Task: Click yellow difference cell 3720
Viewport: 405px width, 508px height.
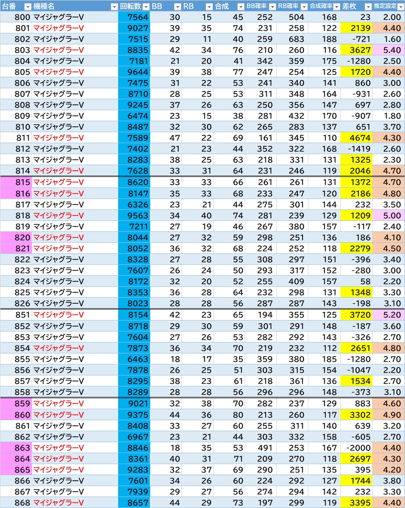Action: pyautogui.click(x=356, y=315)
